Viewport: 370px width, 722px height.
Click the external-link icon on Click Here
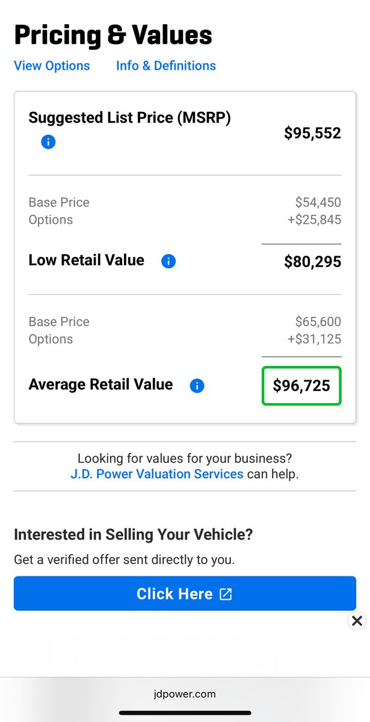click(226, 594)
